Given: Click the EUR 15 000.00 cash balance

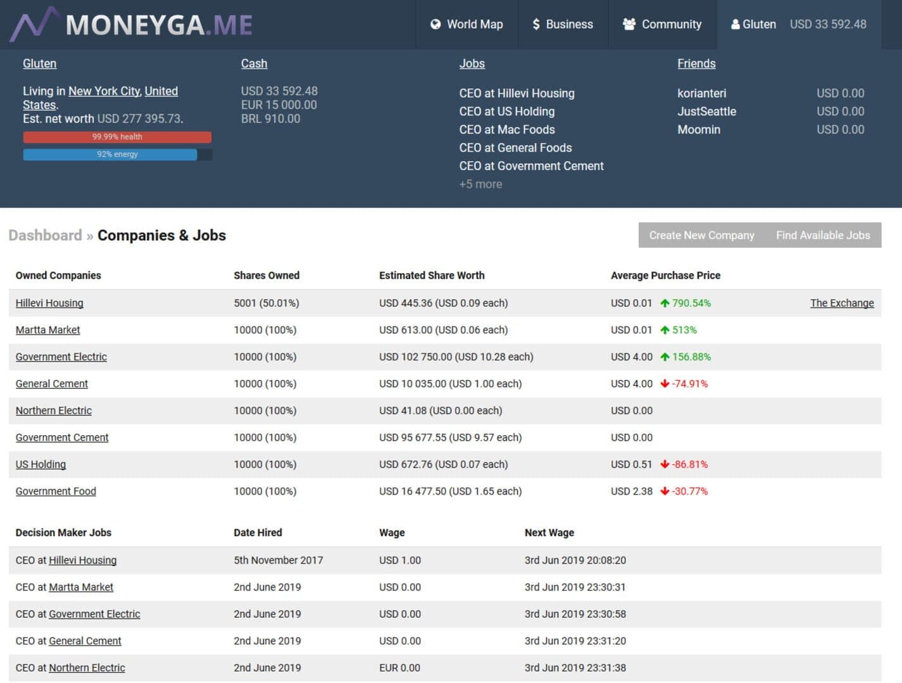Looking at the screenshot, I should click(279, 105).
